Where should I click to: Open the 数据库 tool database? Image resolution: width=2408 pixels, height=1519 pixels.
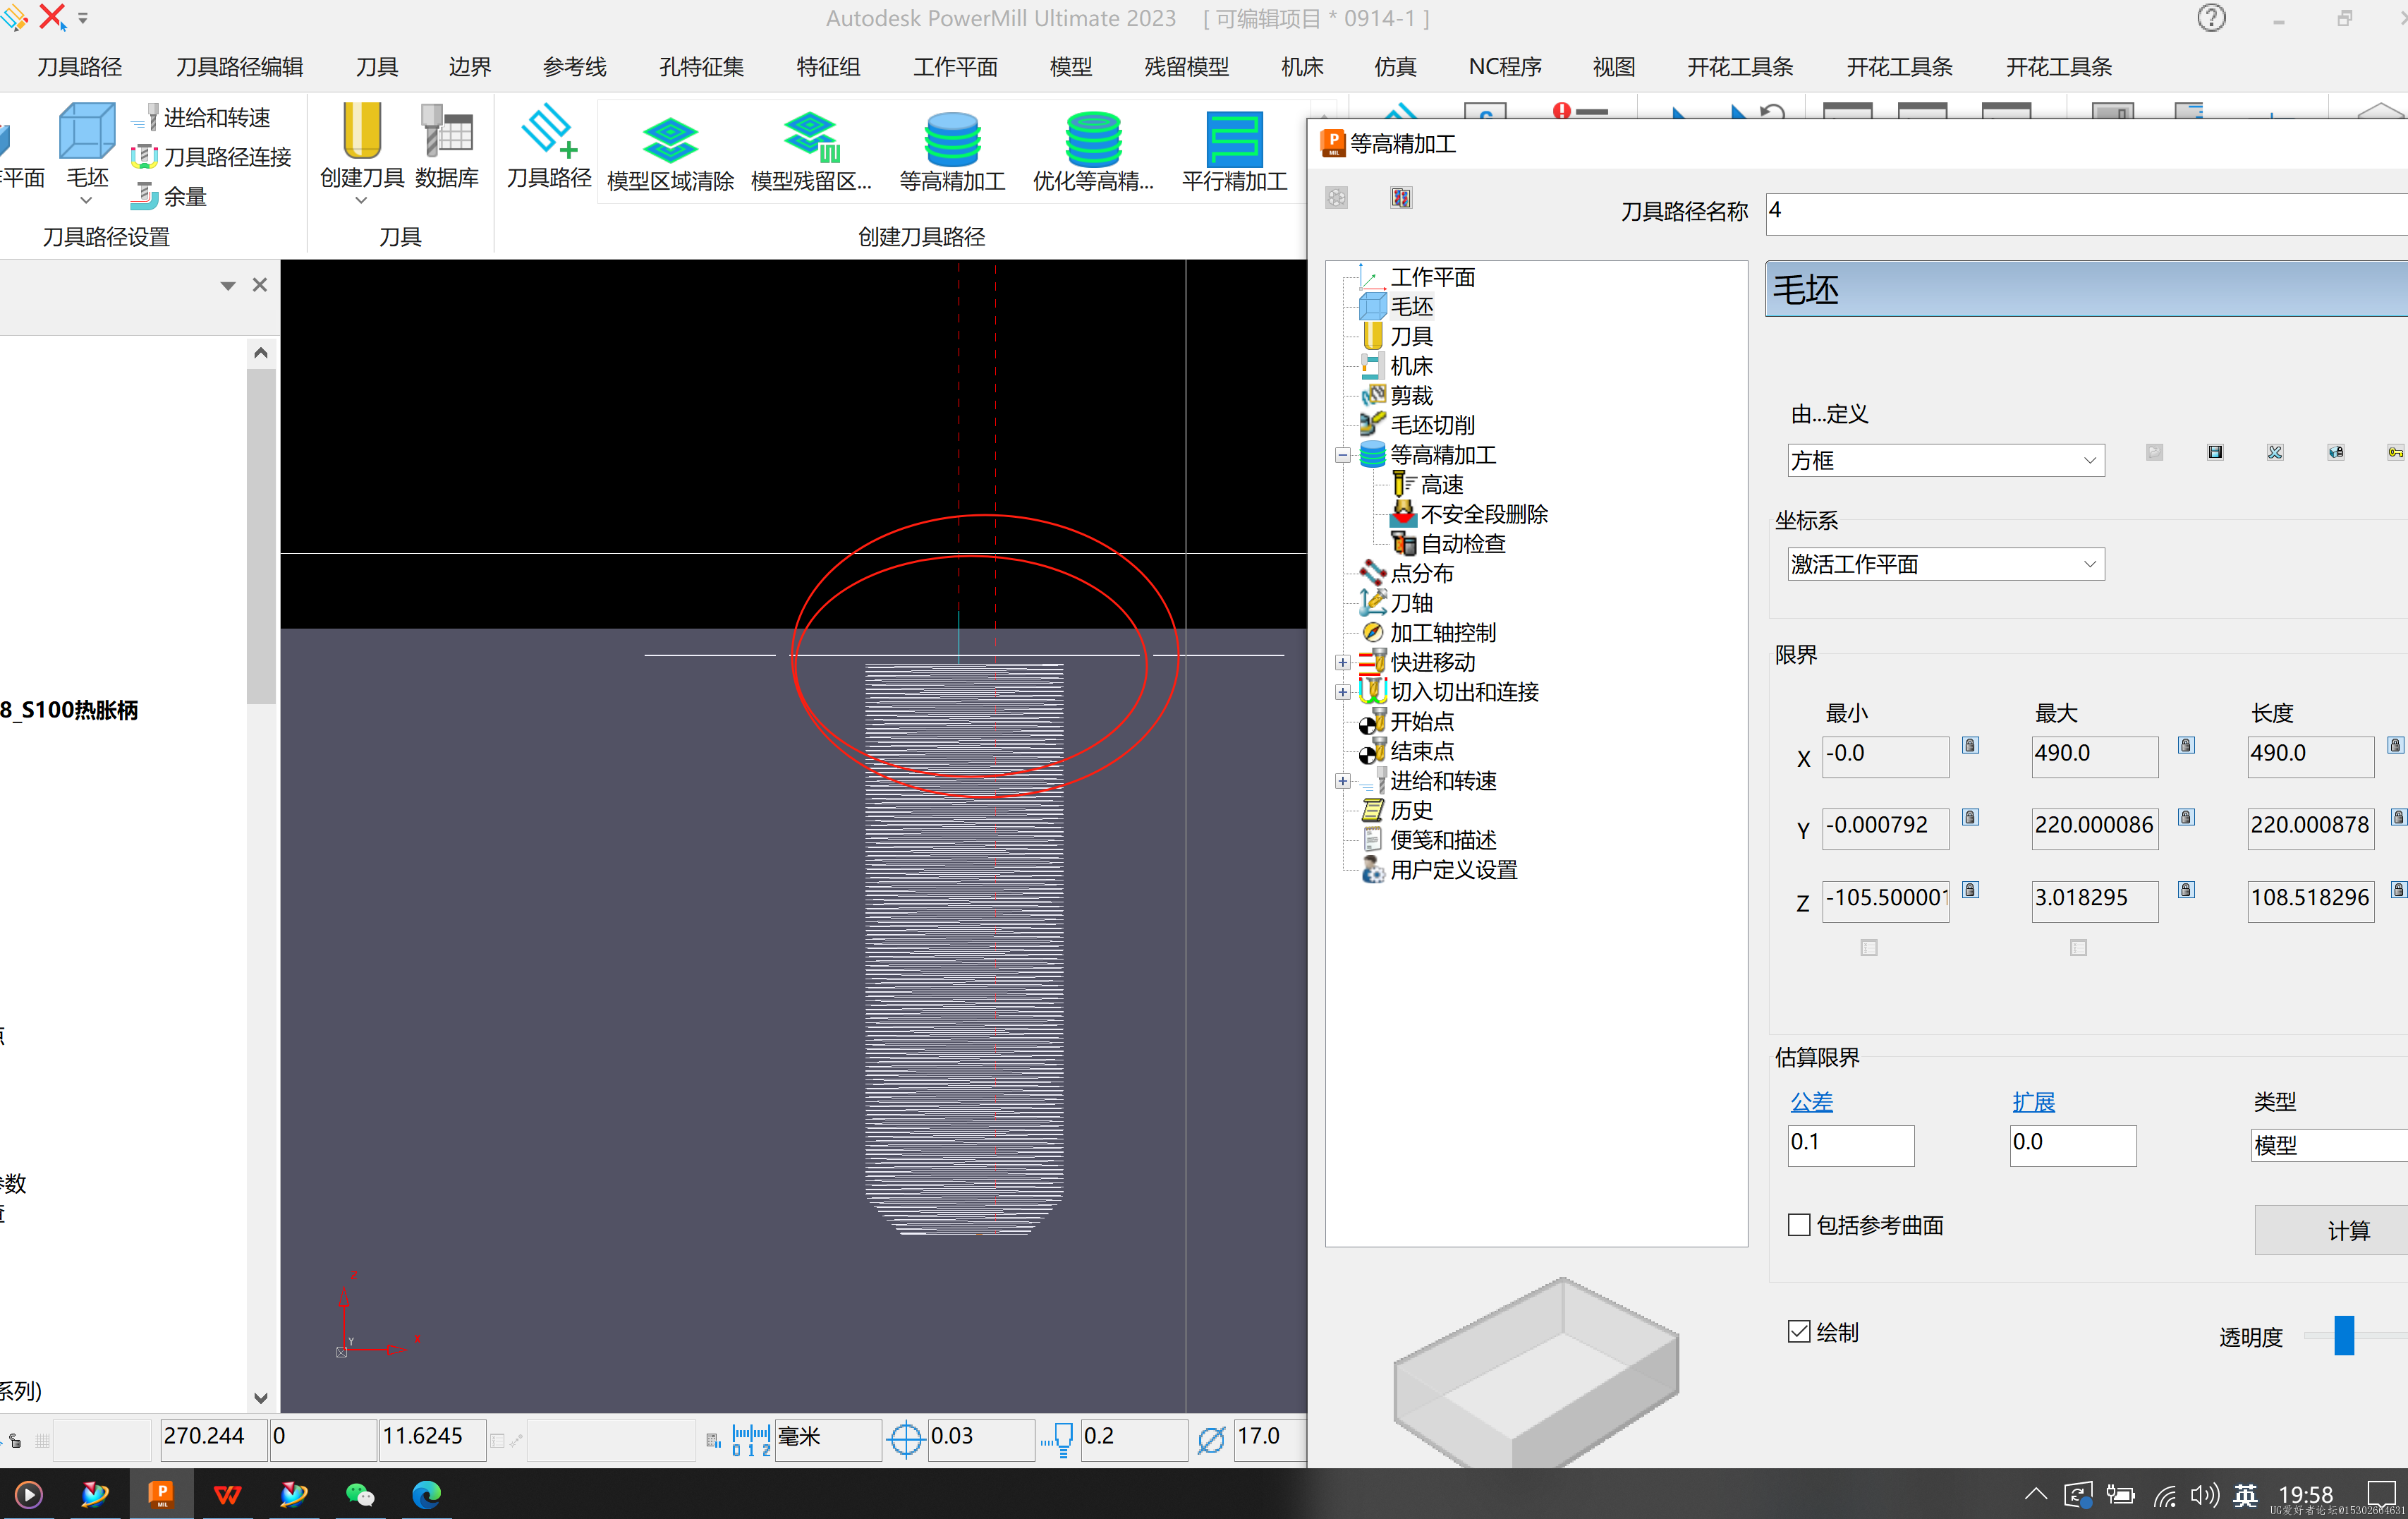point(446,146)
